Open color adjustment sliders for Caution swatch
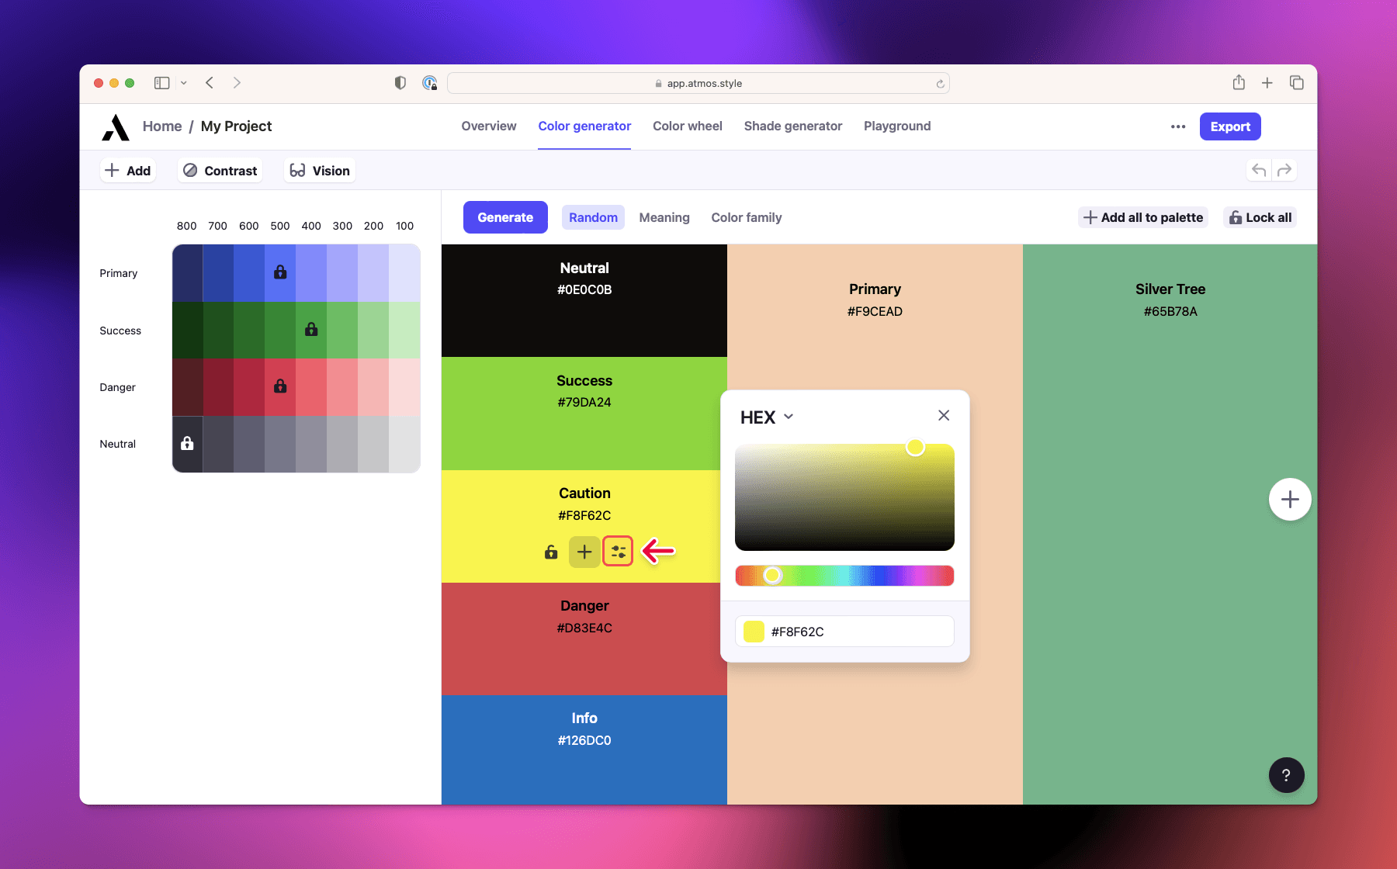1397x869 pixels. pos(618,551)
